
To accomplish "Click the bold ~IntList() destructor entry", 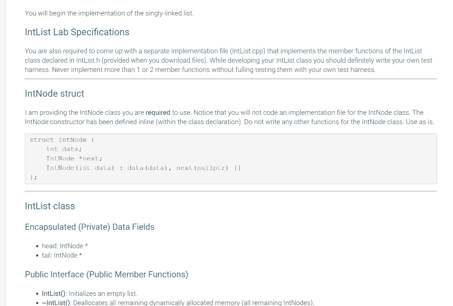I will tap(56, 302).
